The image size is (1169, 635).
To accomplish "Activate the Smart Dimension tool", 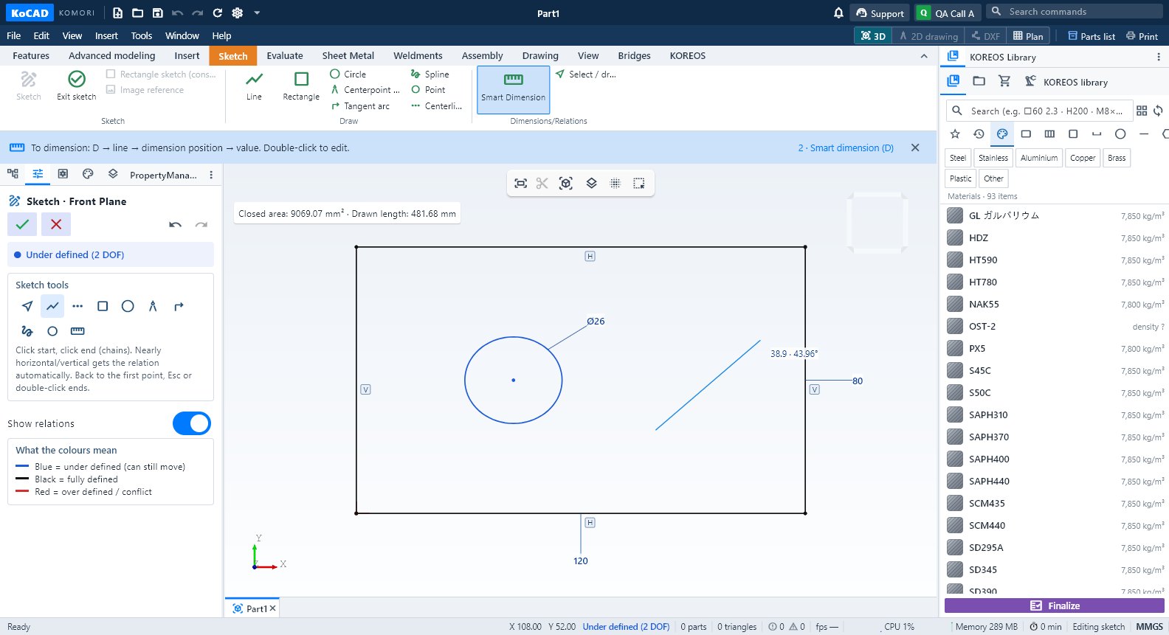I will click(513, 89).
